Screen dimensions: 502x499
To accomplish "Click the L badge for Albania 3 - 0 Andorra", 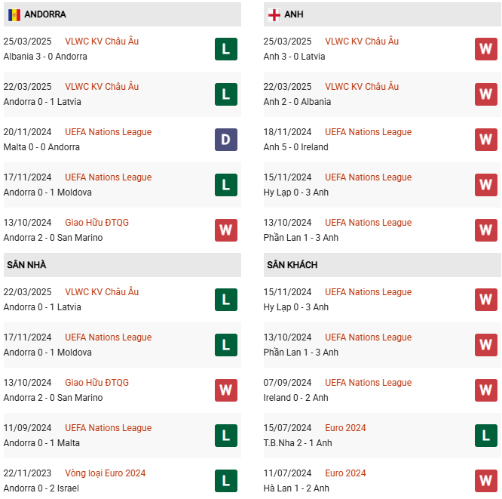I will (226, 49).
